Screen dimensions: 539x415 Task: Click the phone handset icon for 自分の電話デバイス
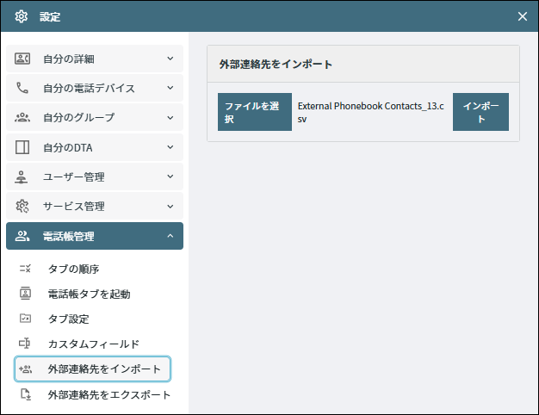click(22, 88)
